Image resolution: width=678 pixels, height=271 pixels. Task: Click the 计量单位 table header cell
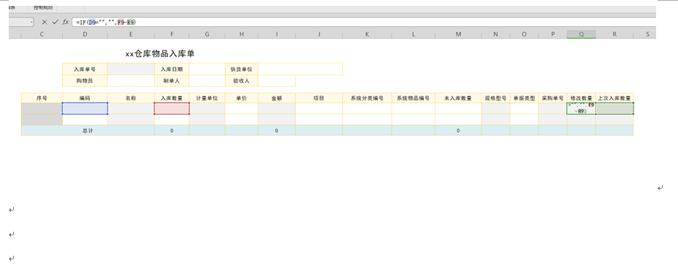[207, 98]
